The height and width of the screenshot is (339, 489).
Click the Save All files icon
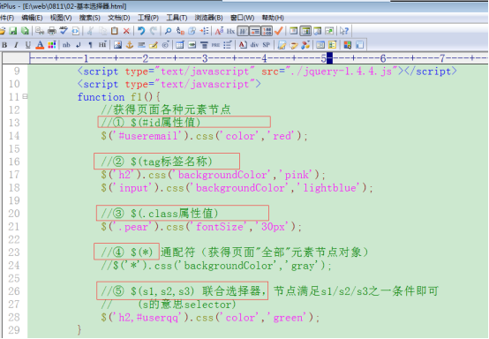(x=25, y=31)
